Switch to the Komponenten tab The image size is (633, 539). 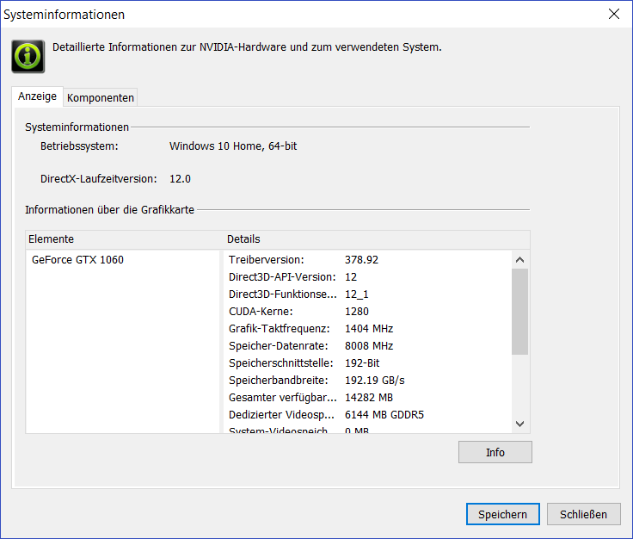coord(101,97)
